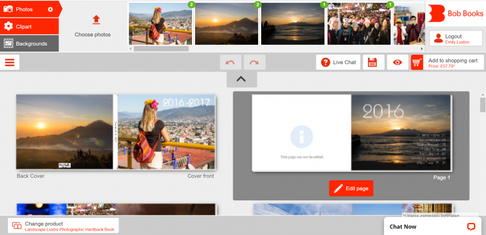Open the Chat Now widget
Screen dimensions: 486x235
click(x=433, y=226)
